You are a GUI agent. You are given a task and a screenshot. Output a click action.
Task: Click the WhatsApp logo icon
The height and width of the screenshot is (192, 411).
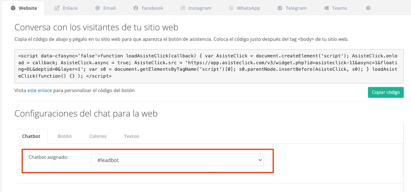pos(231,8)
